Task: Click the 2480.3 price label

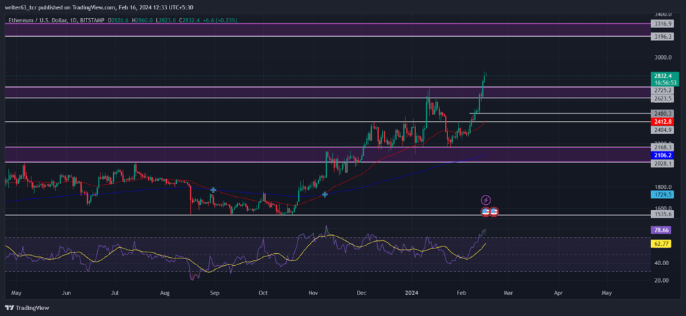Action: point(661,113)
